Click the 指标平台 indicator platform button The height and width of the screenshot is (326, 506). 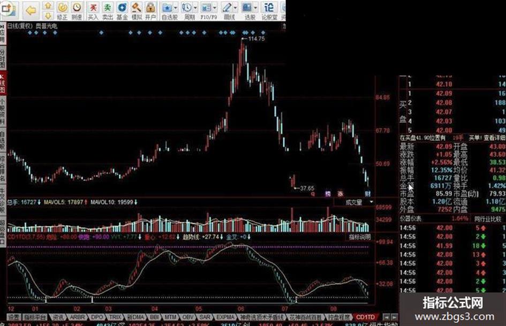pyautogui.click(x=35, y=317)
